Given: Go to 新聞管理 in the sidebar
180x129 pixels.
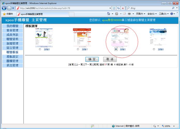Looking at the screenshot, I should point(12,44).
